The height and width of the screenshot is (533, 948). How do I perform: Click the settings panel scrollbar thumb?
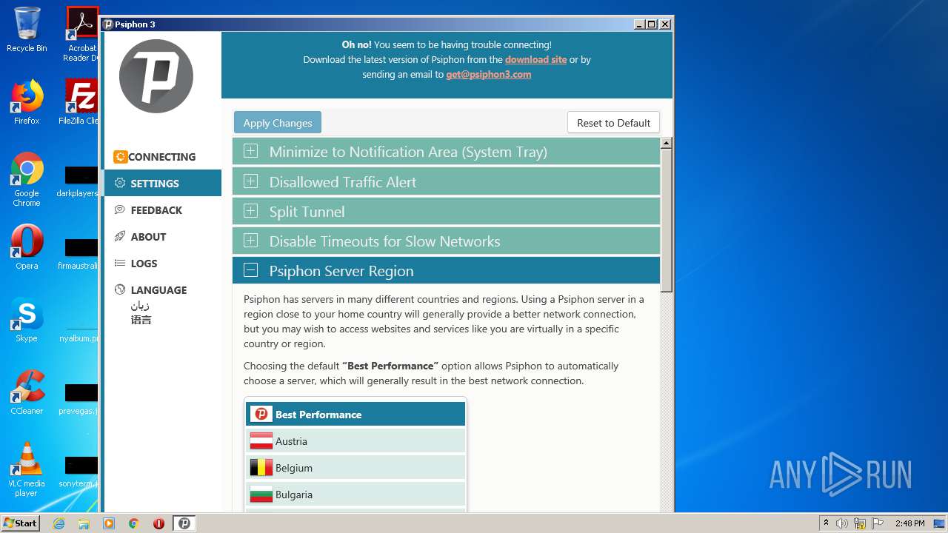667,221
